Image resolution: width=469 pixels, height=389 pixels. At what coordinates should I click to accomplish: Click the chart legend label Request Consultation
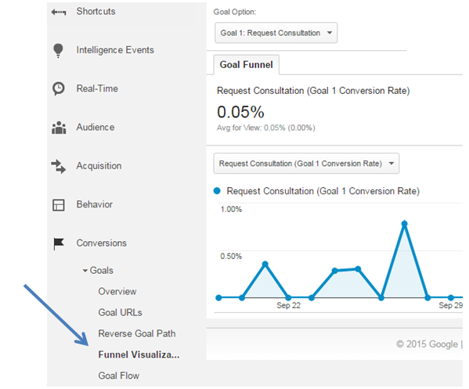click(323, 191)
